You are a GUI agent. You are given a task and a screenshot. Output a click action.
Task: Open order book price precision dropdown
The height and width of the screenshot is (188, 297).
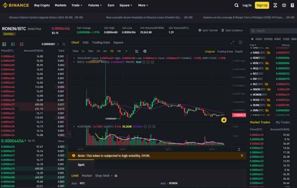click(50, 44)
